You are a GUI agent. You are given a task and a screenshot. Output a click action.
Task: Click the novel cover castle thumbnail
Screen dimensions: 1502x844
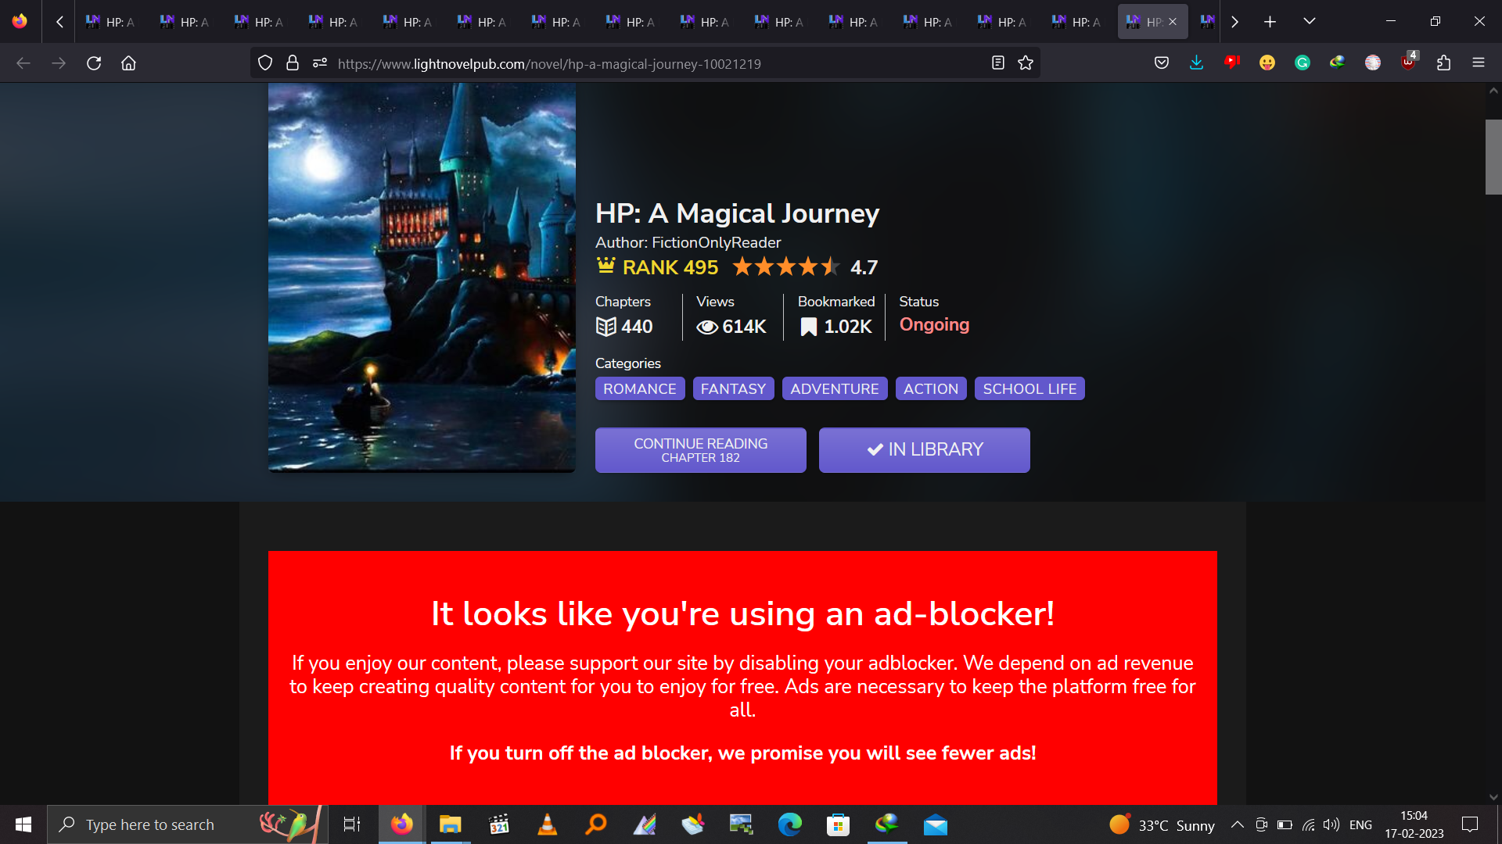click(422, 277)
